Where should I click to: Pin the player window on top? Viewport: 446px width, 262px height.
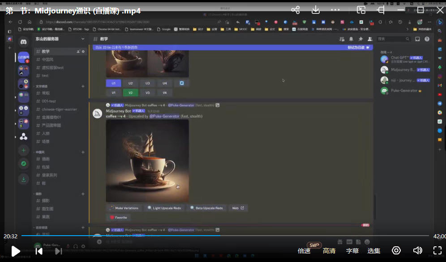381,10
